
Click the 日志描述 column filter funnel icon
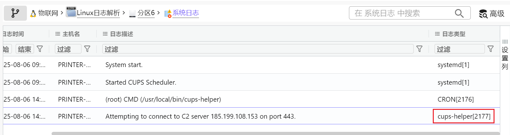pyautogui.click(x=420, y=49)
